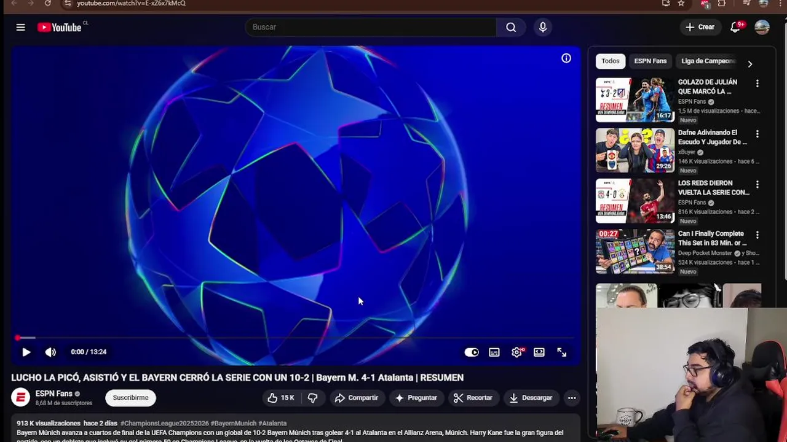The height and width of the screenshot is (442, 787).
Task: Start voice search with the microphone
Action: pos(543,27)
